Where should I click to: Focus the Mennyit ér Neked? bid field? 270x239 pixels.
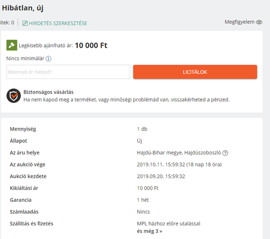click(68, 72)
